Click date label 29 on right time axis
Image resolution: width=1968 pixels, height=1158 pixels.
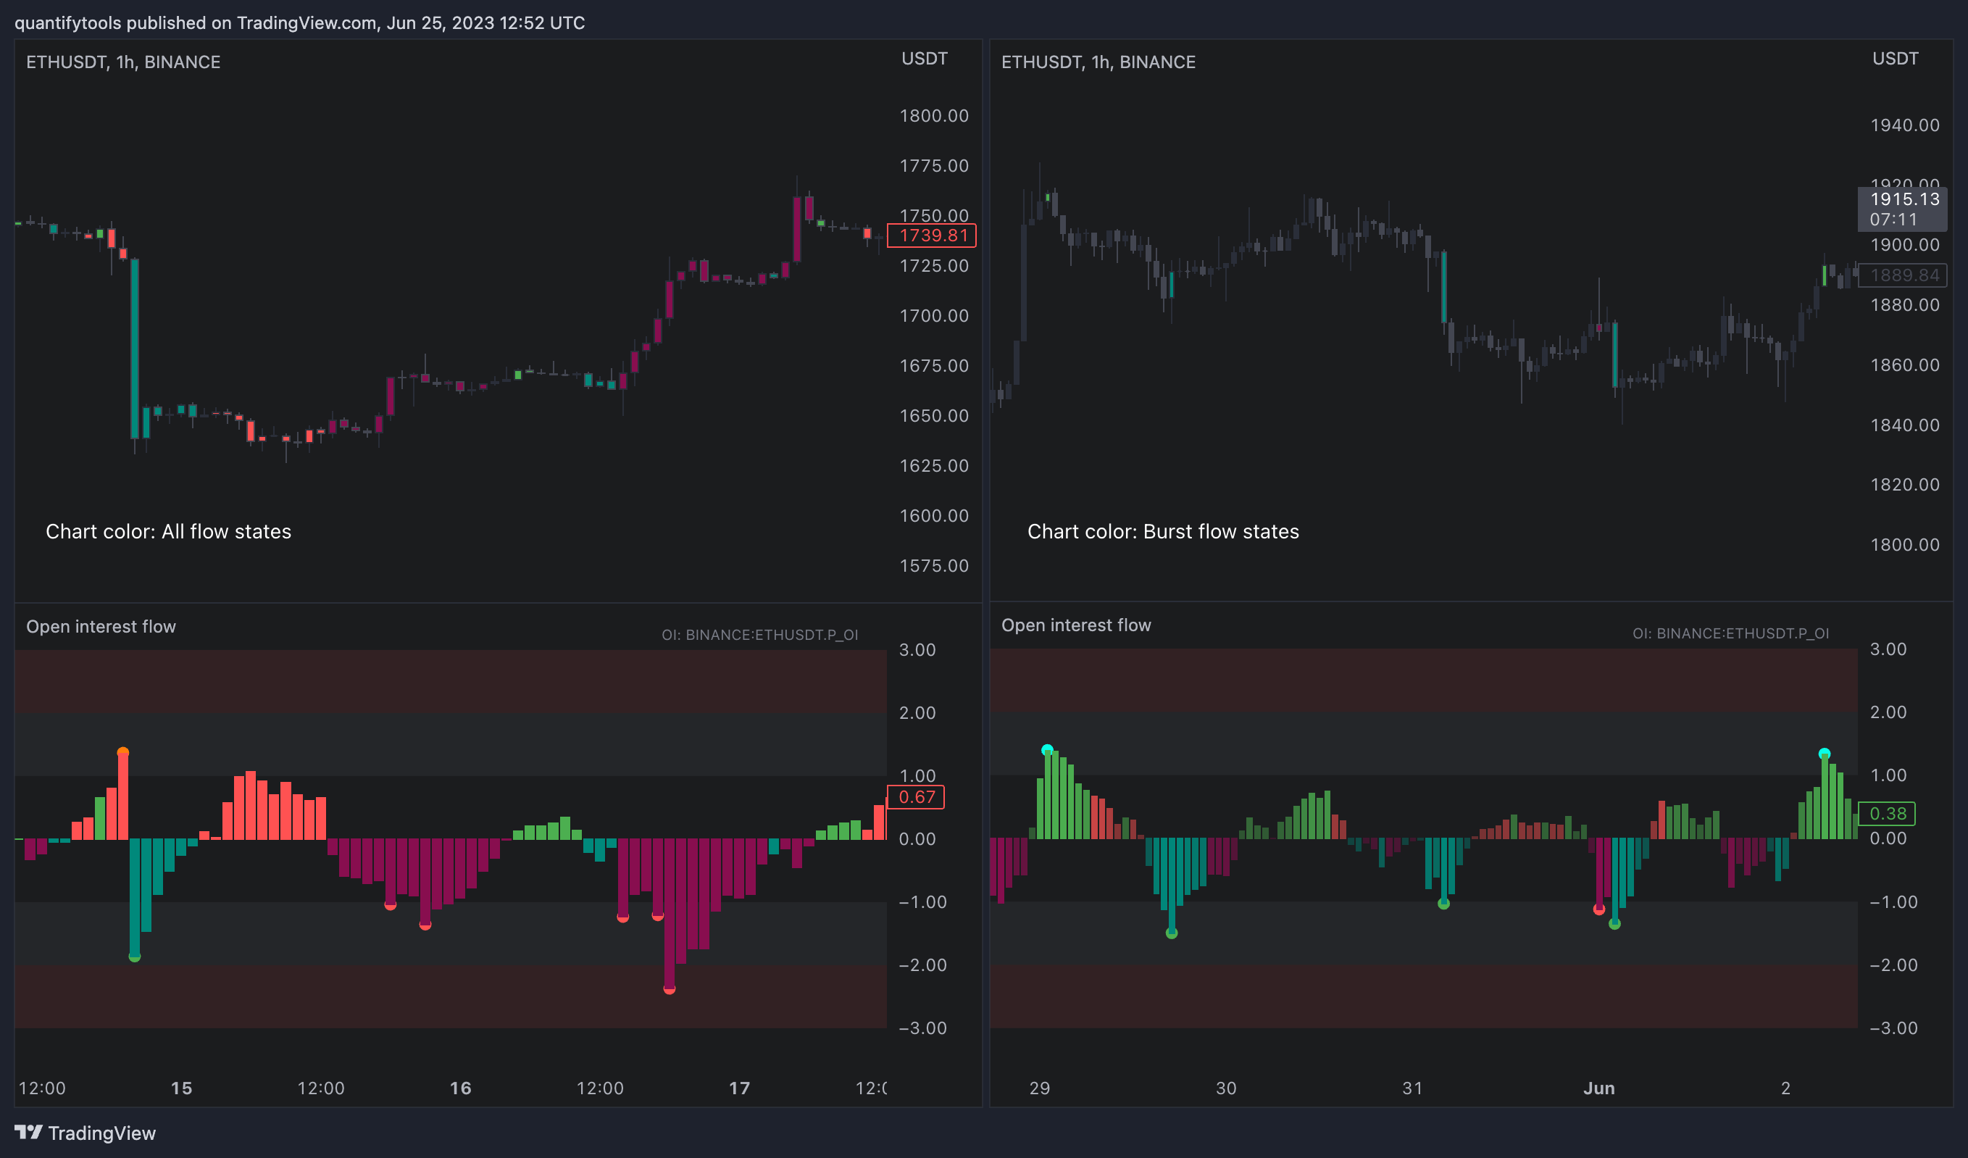click(1040, 1088)
